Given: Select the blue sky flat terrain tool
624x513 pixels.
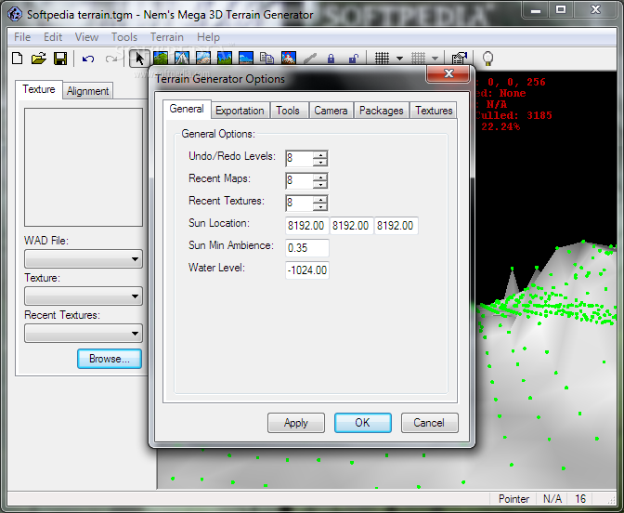Looking at the screenshot, I should pyautogui.click(x=246, y=59).
